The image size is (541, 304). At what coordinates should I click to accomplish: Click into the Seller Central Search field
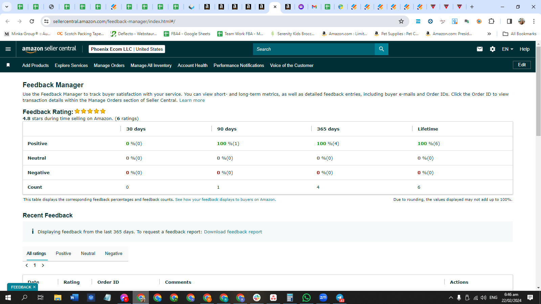314,49
